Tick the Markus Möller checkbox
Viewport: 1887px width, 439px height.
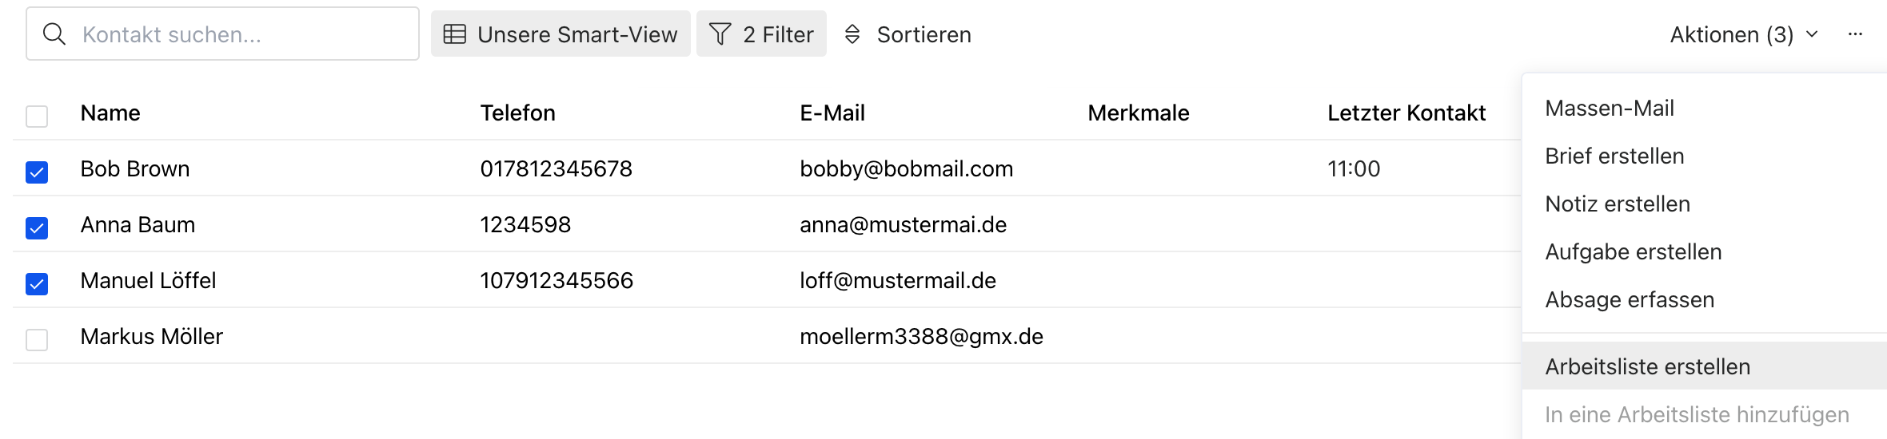click(37, 339)
